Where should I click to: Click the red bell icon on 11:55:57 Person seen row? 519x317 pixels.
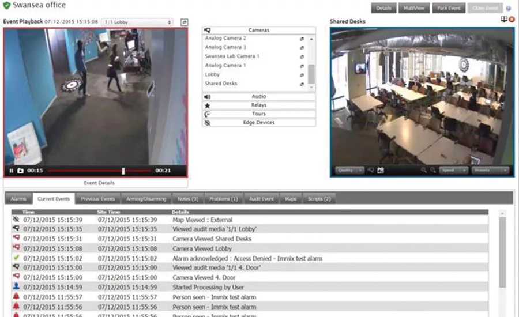coord(16,296)
